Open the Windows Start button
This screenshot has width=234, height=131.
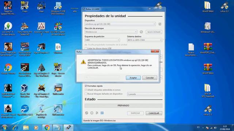(4, 128)
